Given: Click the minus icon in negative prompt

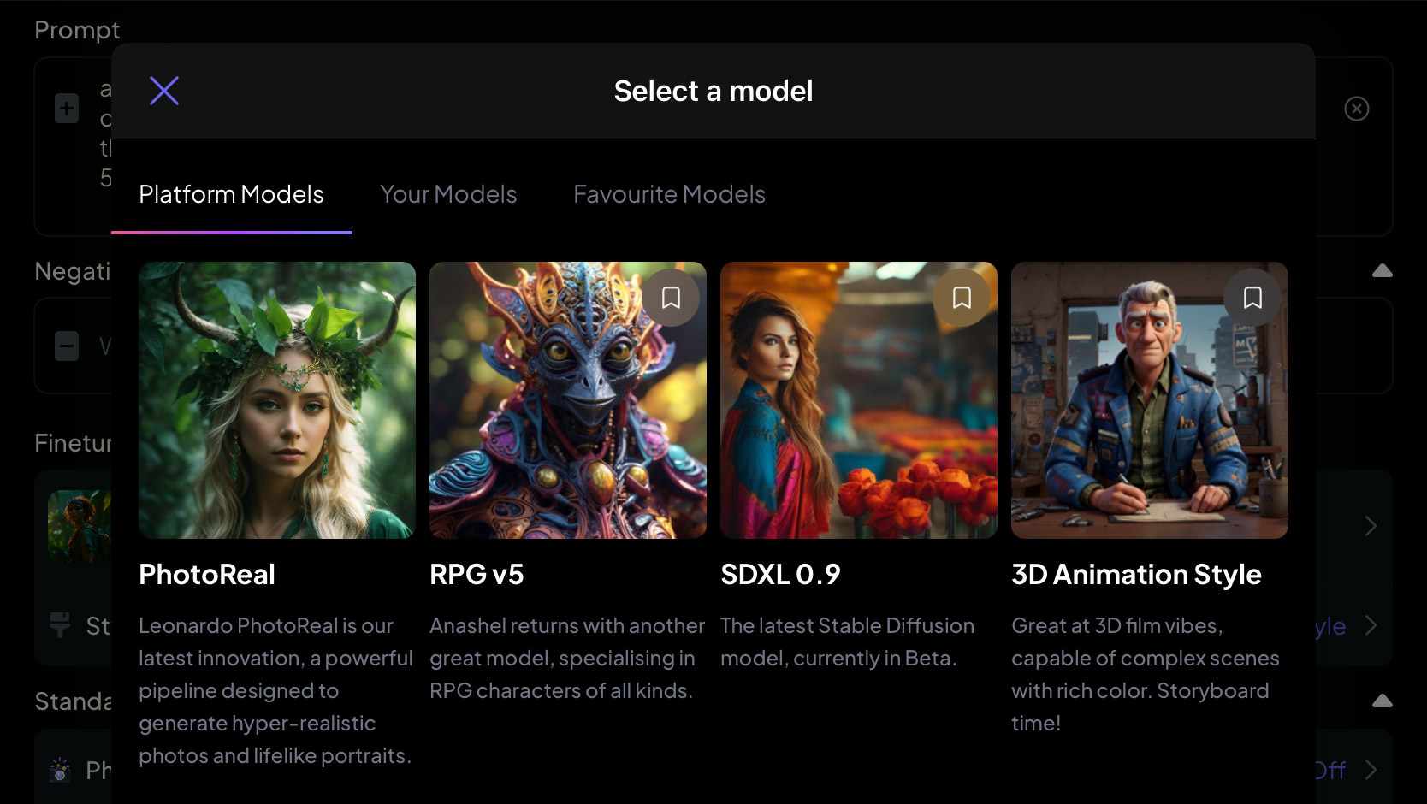Looking at the screenshot, I should tap(67, 346).
